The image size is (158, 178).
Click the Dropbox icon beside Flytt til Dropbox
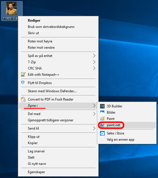coord(23,82)
